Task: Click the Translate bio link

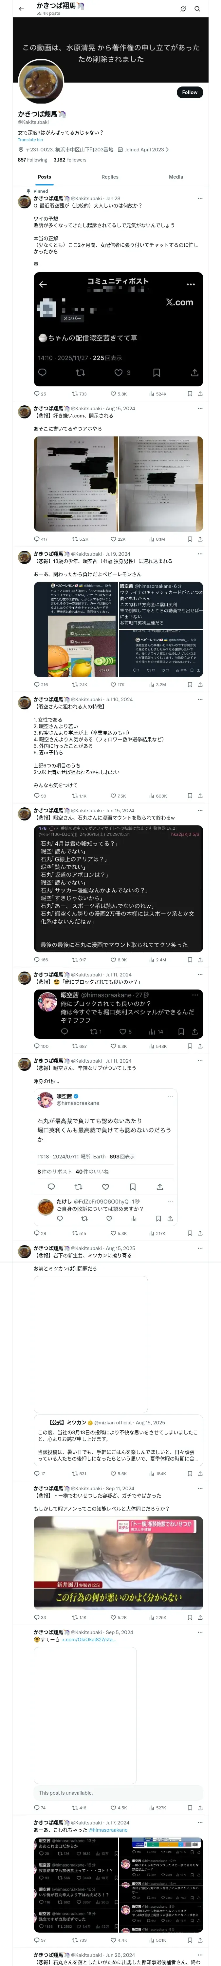Action: [x=30, y=140]
